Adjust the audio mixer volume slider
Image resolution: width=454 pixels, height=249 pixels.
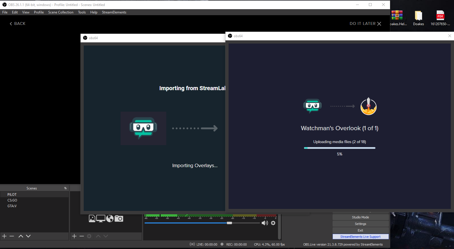point(202,223)
